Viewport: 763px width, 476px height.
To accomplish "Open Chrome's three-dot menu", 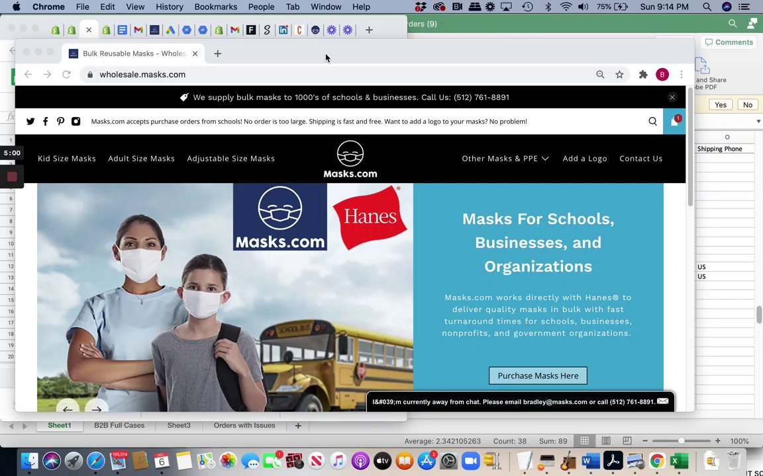I will [682, 74].
